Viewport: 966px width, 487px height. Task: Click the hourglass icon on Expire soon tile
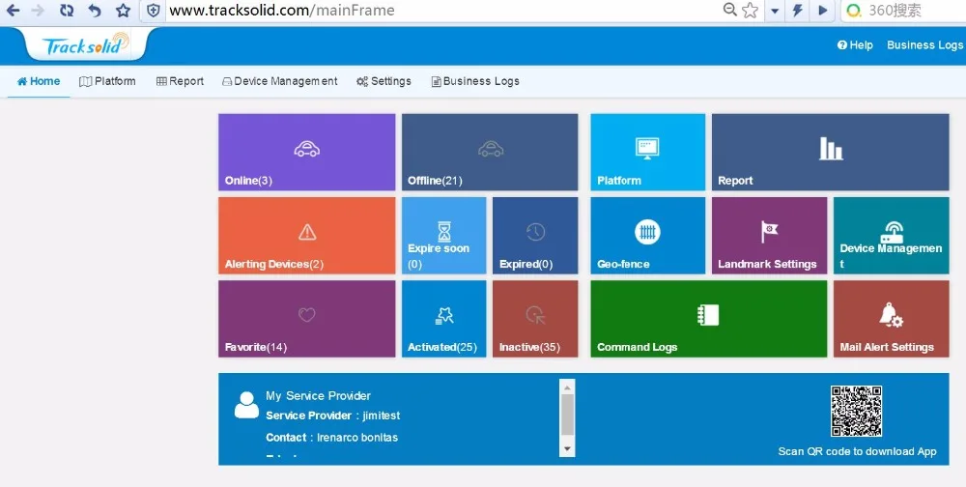[x=444, y=232]
